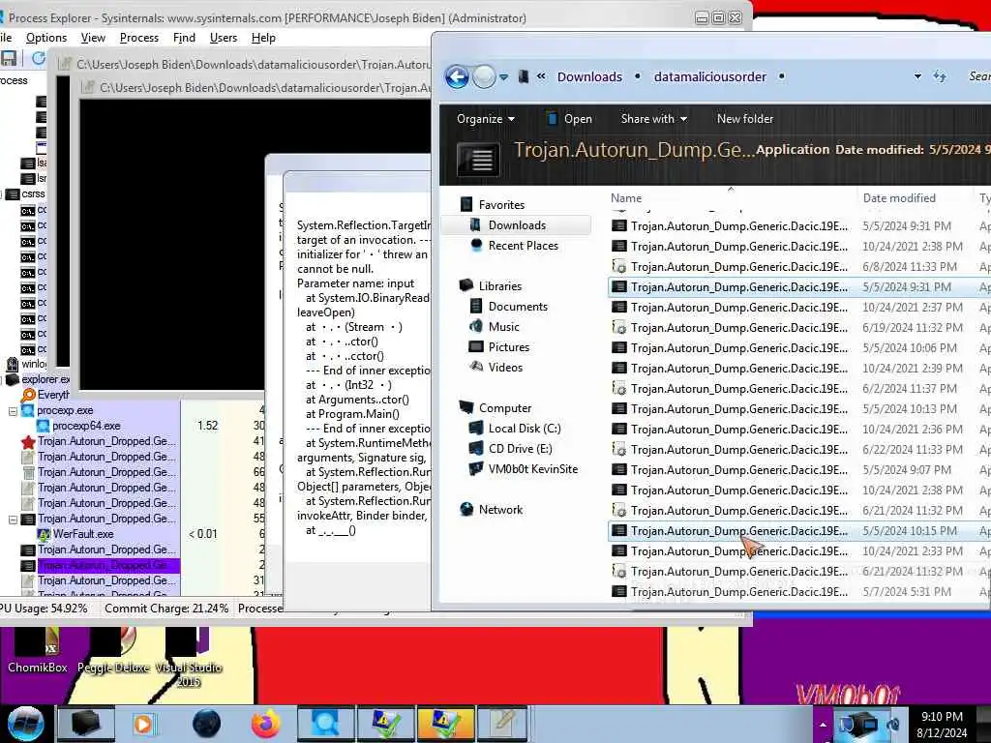991x743 pixels.
Task: Click the volume icon in system tray
Action: (x=893, y=725)
